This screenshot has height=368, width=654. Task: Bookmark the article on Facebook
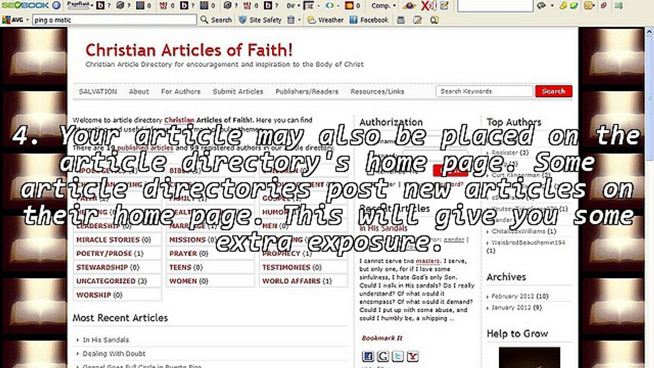click(367, 356)
